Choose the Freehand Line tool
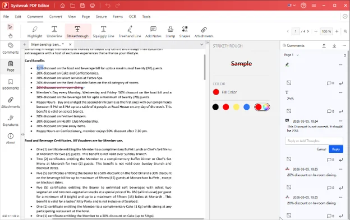The width and height of the screenshot is (350, 220). pos(130,31)
